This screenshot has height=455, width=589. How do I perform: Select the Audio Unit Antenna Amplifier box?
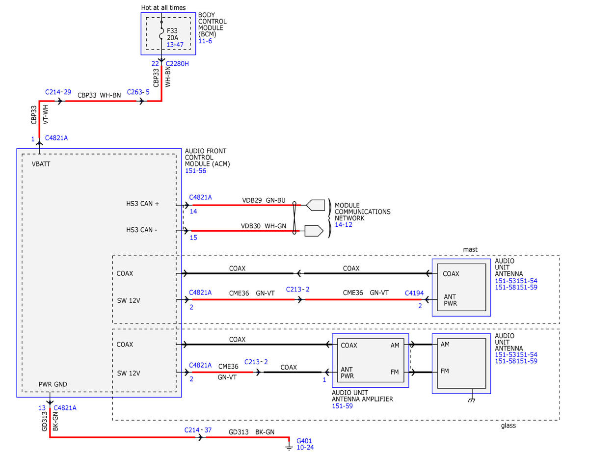370,360
